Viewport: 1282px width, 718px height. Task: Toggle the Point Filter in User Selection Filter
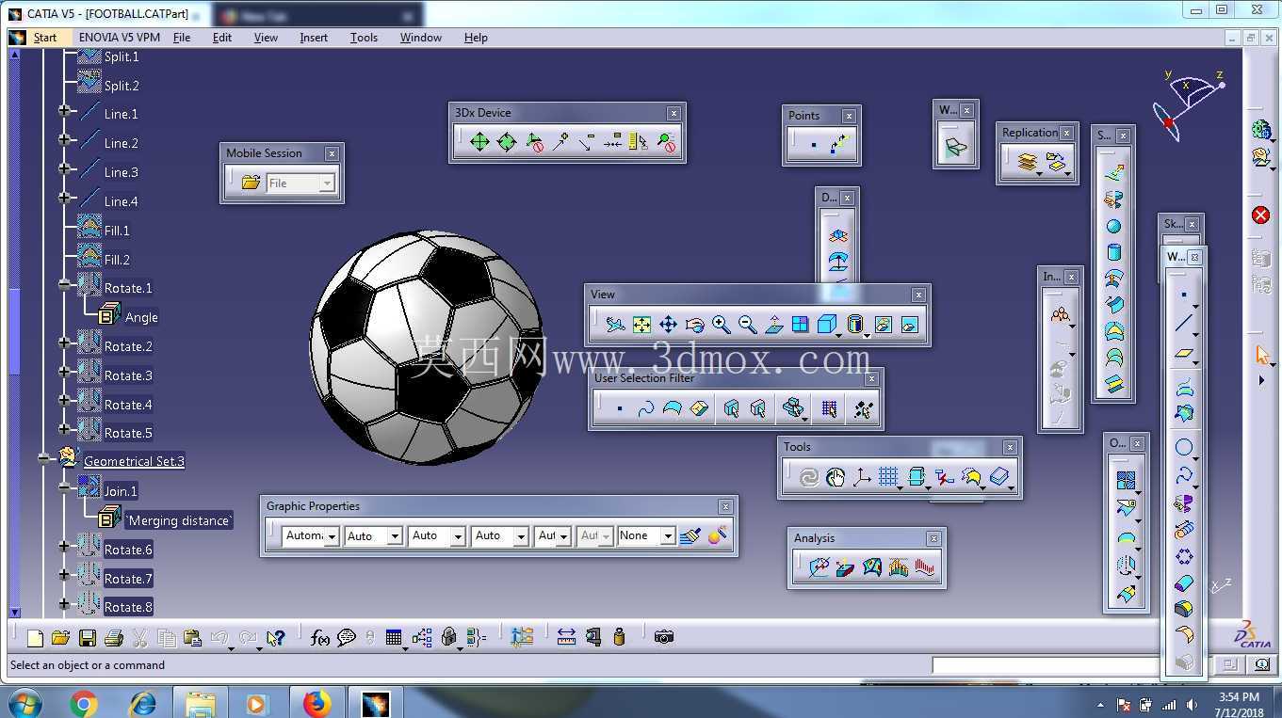pyautogui.click(x=619, y=408)
